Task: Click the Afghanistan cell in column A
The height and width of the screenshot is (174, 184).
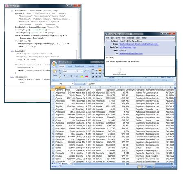Action: point(60,93)
